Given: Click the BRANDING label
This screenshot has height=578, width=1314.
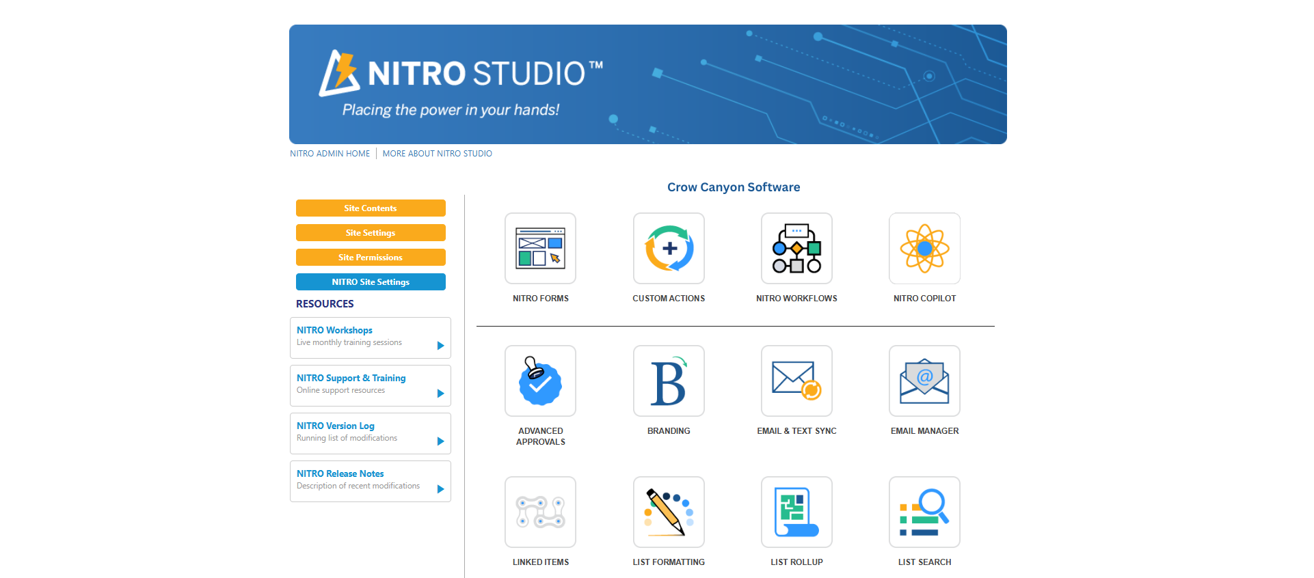Looking at the screenshot, I should pyautogui.click(x=669, y=431).
